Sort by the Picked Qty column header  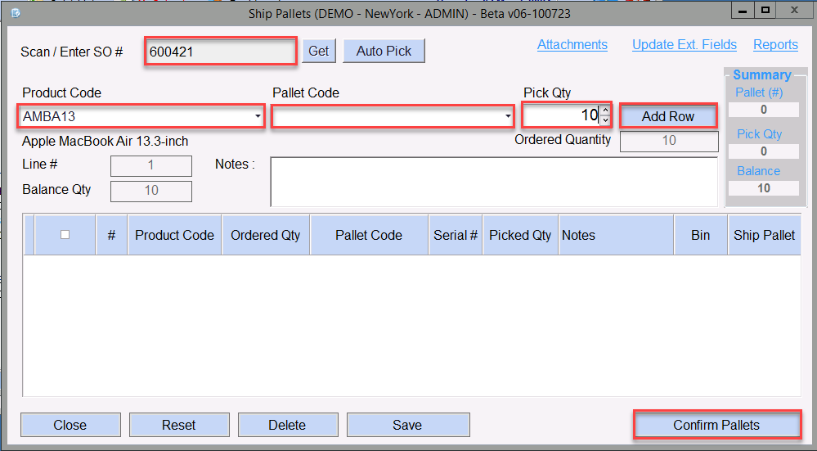pyautogui.click(x=520, y=235)
